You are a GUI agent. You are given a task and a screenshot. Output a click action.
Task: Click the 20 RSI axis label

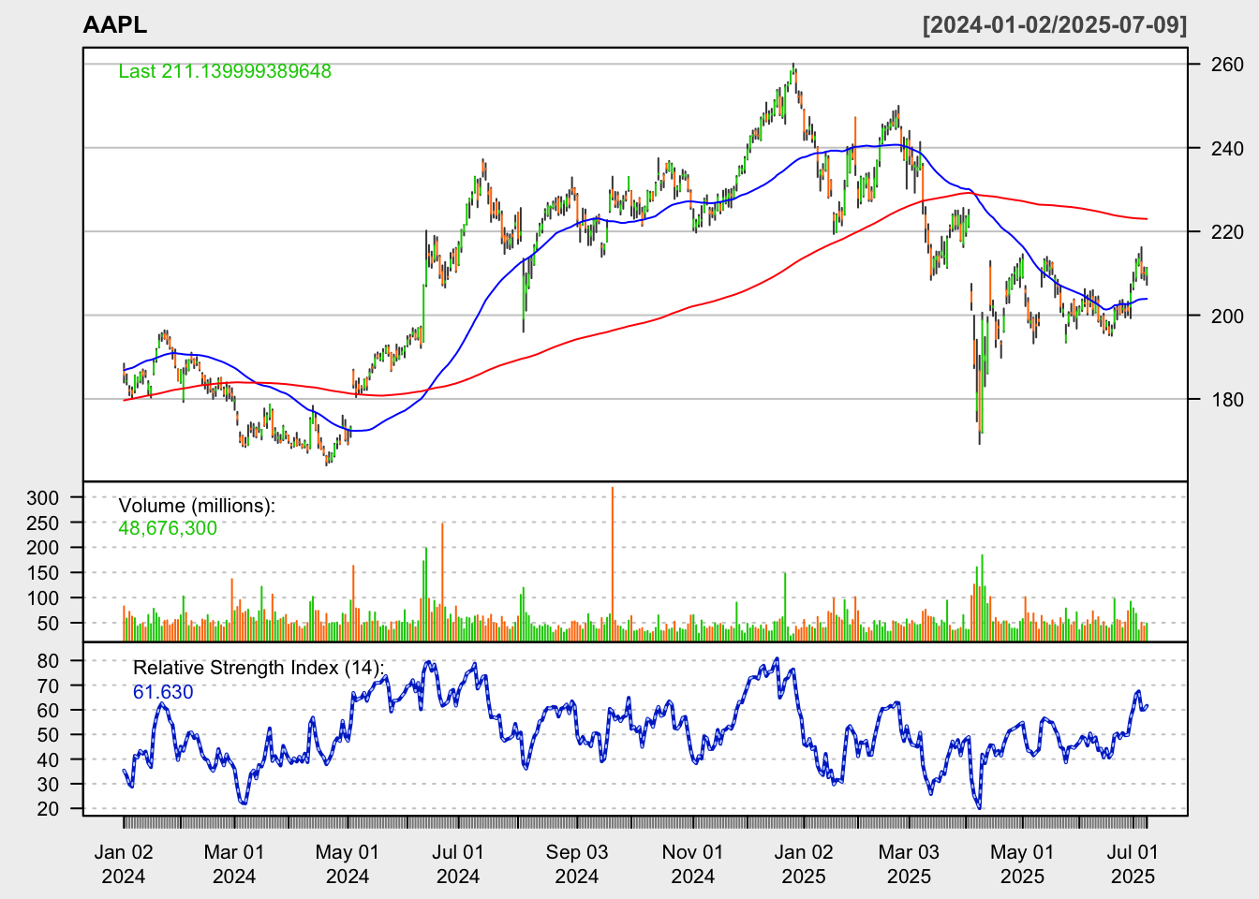tap(49, 808)
